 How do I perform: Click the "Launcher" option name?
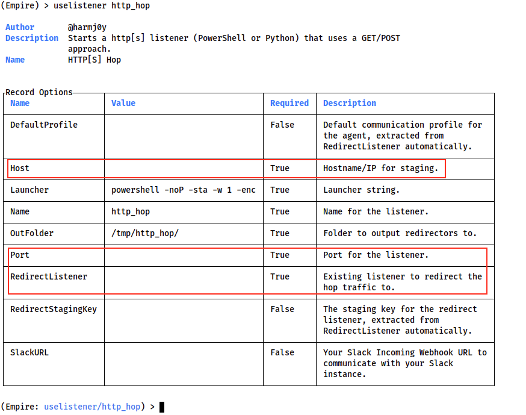(x=29, y=190)
